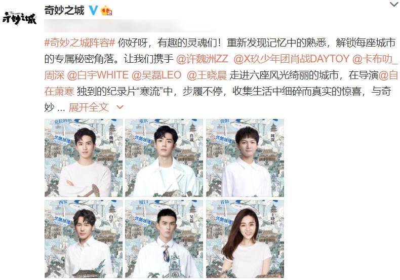Click the membership crown badge icon
This screenshot has height=280, width=400.
point(107,11)
